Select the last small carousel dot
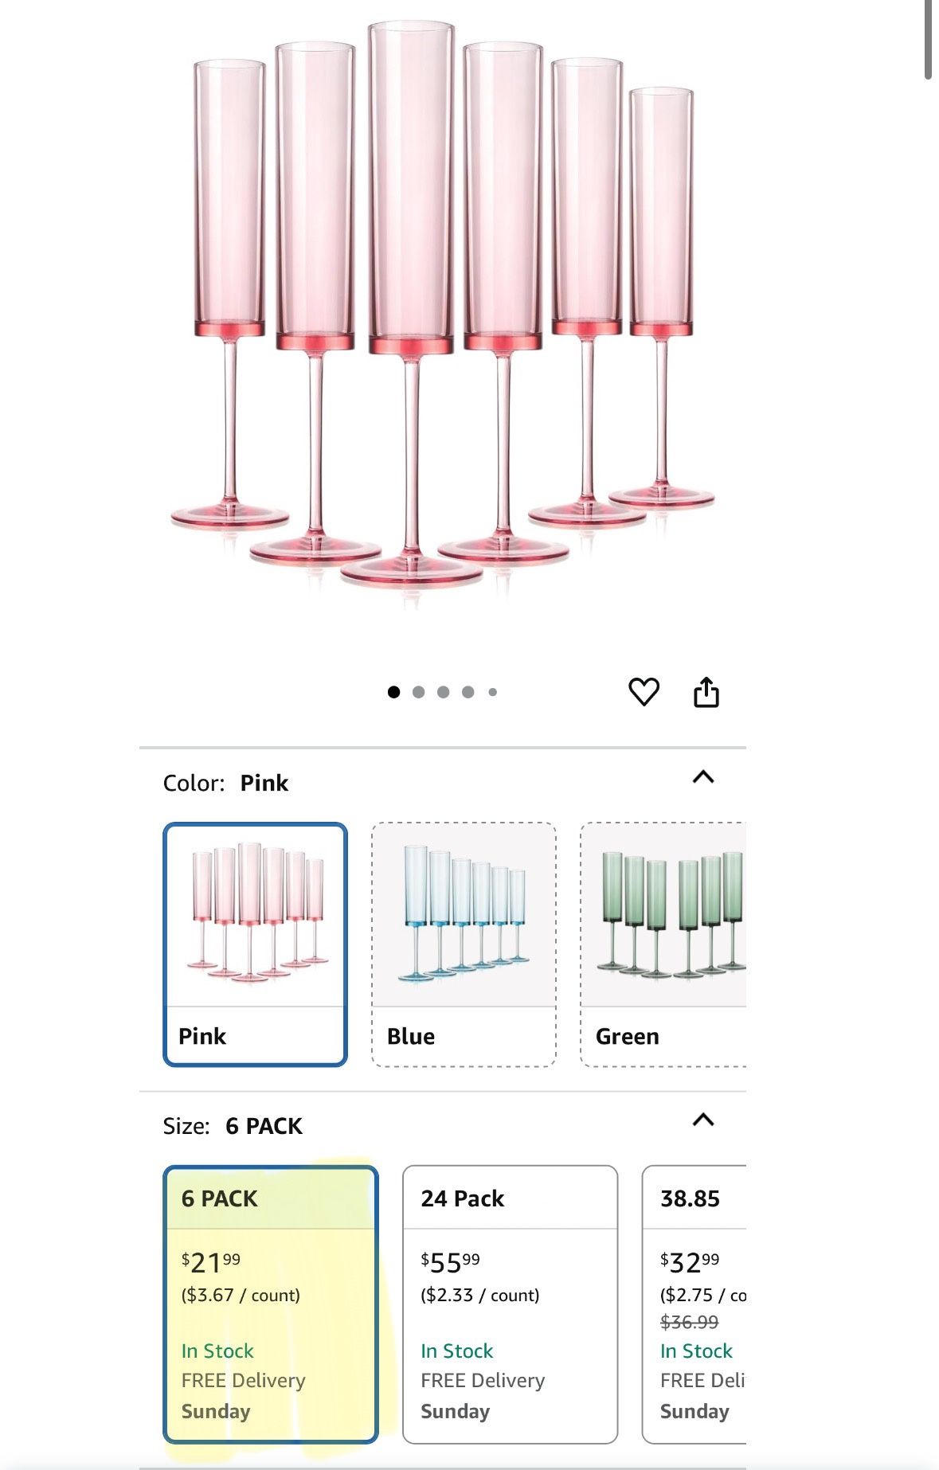 (492, 692)
